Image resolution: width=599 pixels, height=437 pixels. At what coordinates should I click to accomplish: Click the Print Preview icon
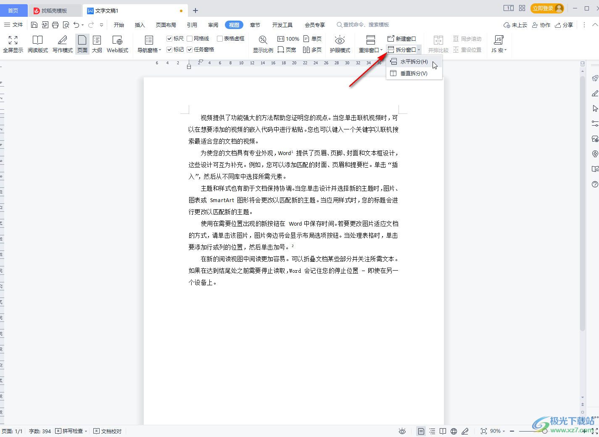(x=66, y=25)
